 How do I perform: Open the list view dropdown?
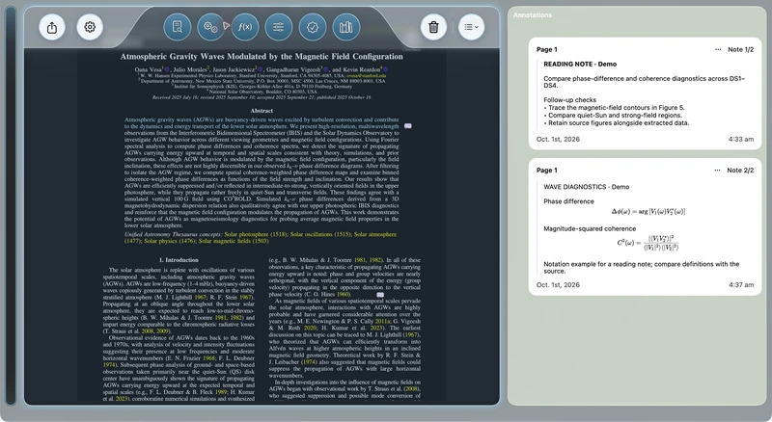471,27
